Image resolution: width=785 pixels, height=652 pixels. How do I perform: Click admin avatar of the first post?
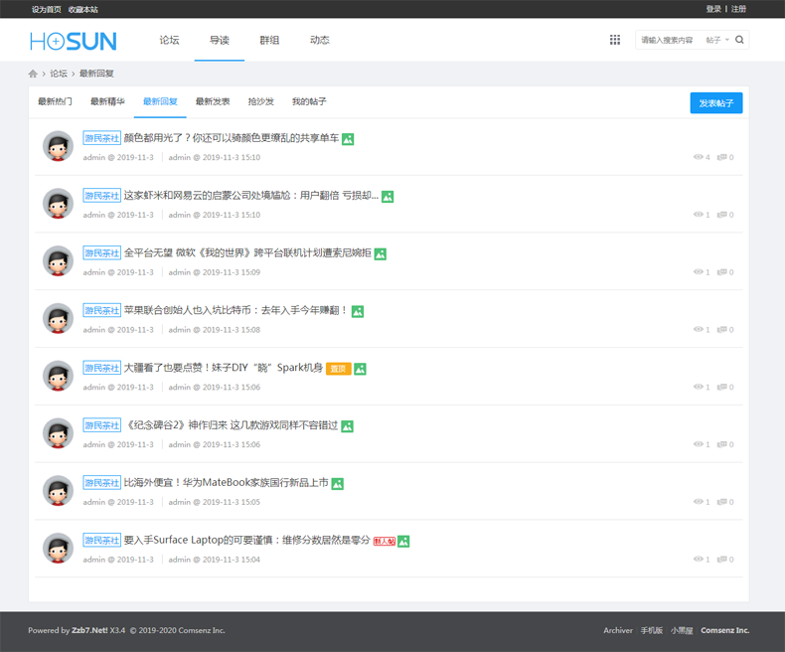[59, 146]
